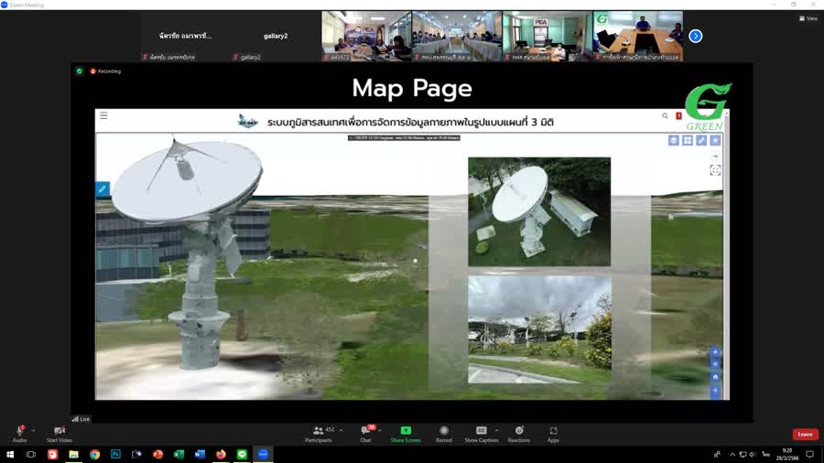Viewport: 824px width, 463px height.
Task: Open the View layout menu
Action: point(808,18)
